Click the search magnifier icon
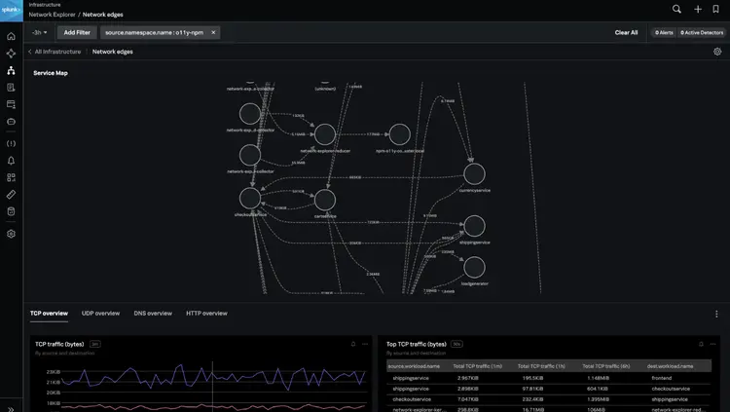The height and width of the screenshot is (412, 730). pos(676,9)
